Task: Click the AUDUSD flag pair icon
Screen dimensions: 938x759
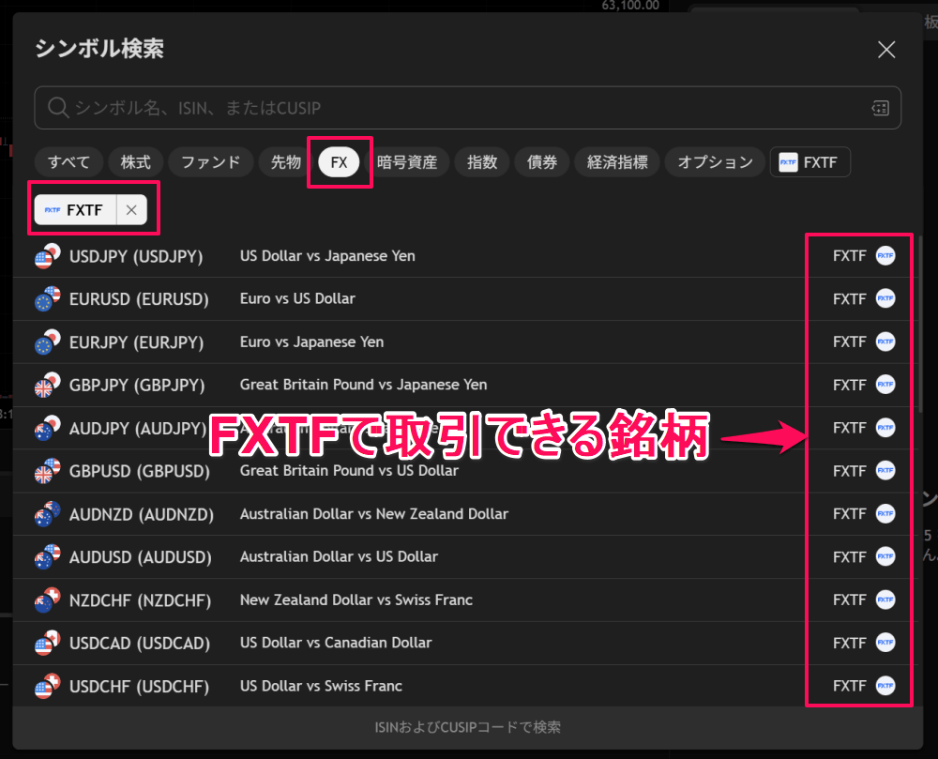Action: pos(47,557)
